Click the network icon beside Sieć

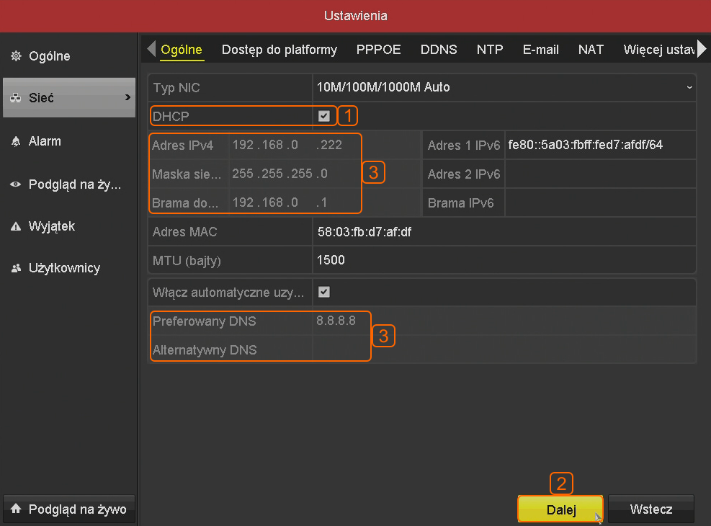(16, 98)
